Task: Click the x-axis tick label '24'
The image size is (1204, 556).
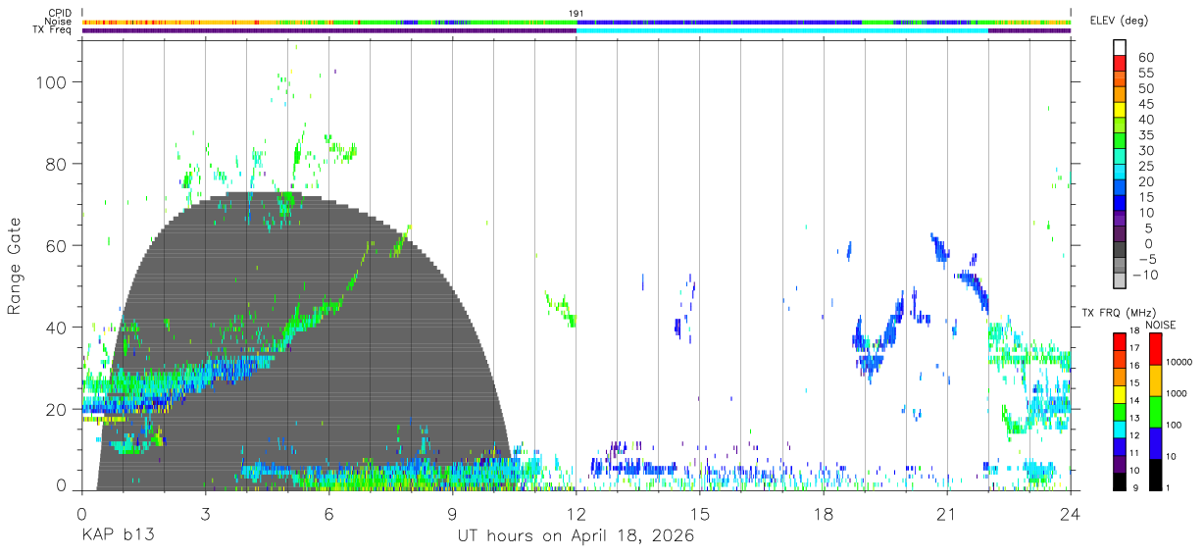Action: tap(1070, 513)
